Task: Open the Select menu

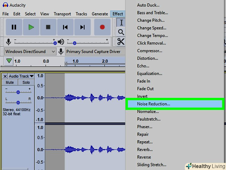Action: click(x=30, y=14)
